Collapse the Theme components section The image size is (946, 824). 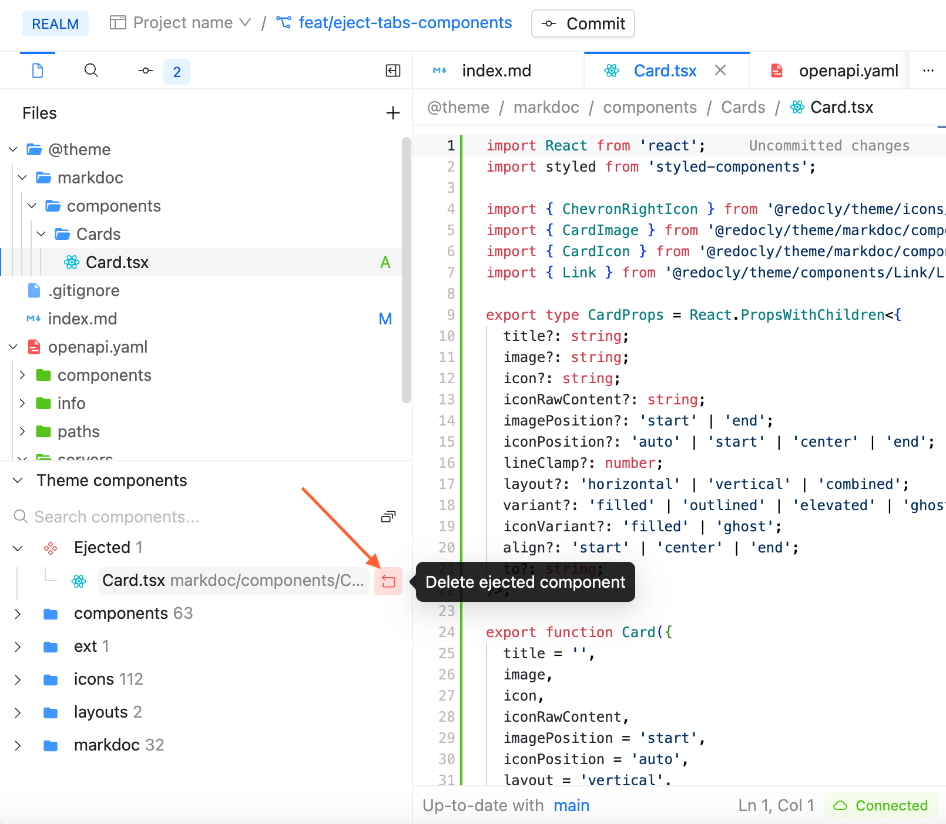pyautogui.click(x=18, y=481)
